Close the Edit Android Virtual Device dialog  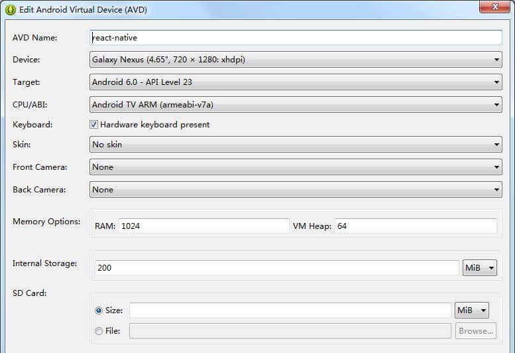pos(494,7)
